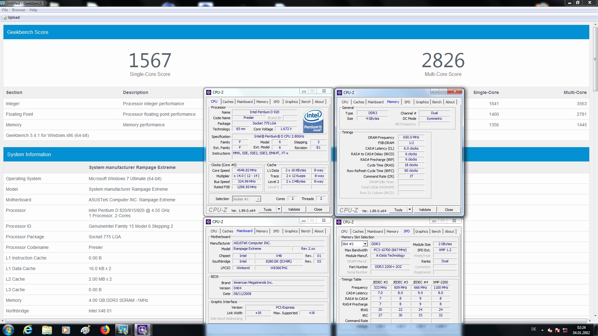
Task: Open the Windows Start button
Action: [x=8, y=330]
